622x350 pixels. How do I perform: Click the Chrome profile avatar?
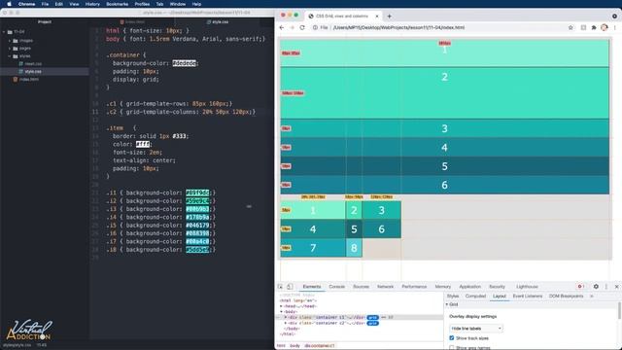click(605, 28)
